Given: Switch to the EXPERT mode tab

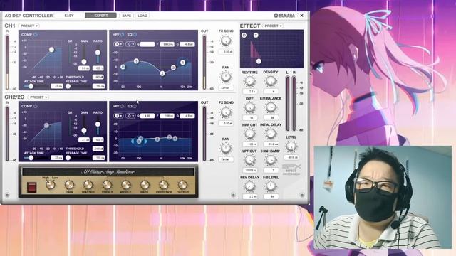Looking at the screenshot, I should point(101,16).
